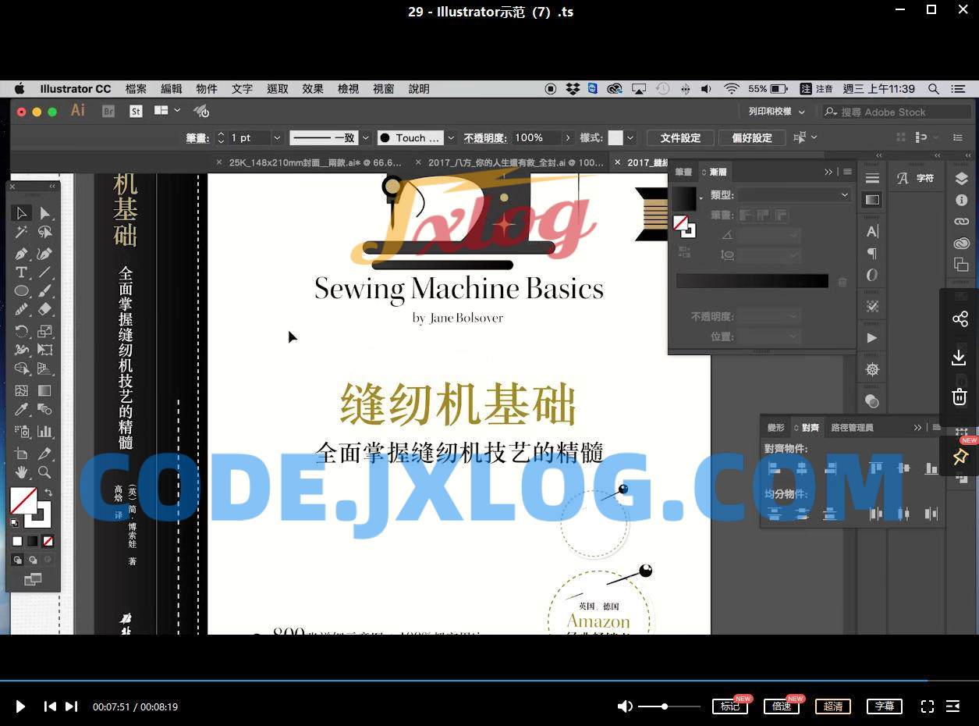Toggle fullscreen mode in the video player
The image size is (979, 726).
click(x=927, y=706)
